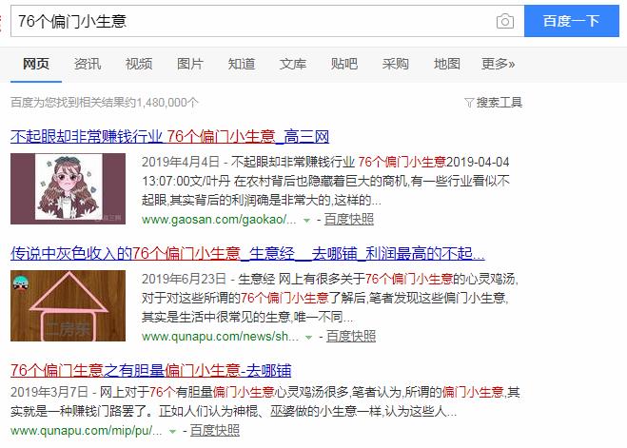Viewport: 627px width, 448px height.
Task: Open the 传说中灰色收入的76个偏门小生意 result link
Action: pos(247,253)
